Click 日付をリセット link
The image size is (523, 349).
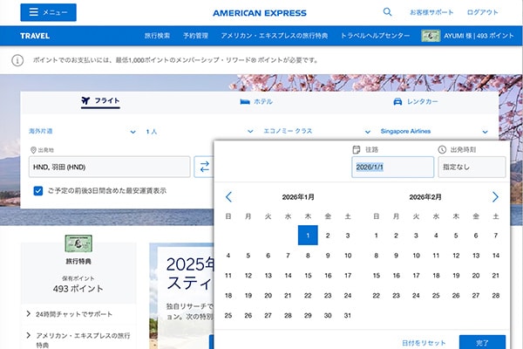point(425,341)
